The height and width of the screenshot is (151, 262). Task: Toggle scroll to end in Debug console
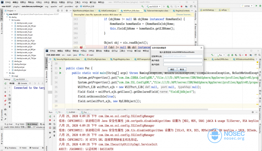point(10,99)
